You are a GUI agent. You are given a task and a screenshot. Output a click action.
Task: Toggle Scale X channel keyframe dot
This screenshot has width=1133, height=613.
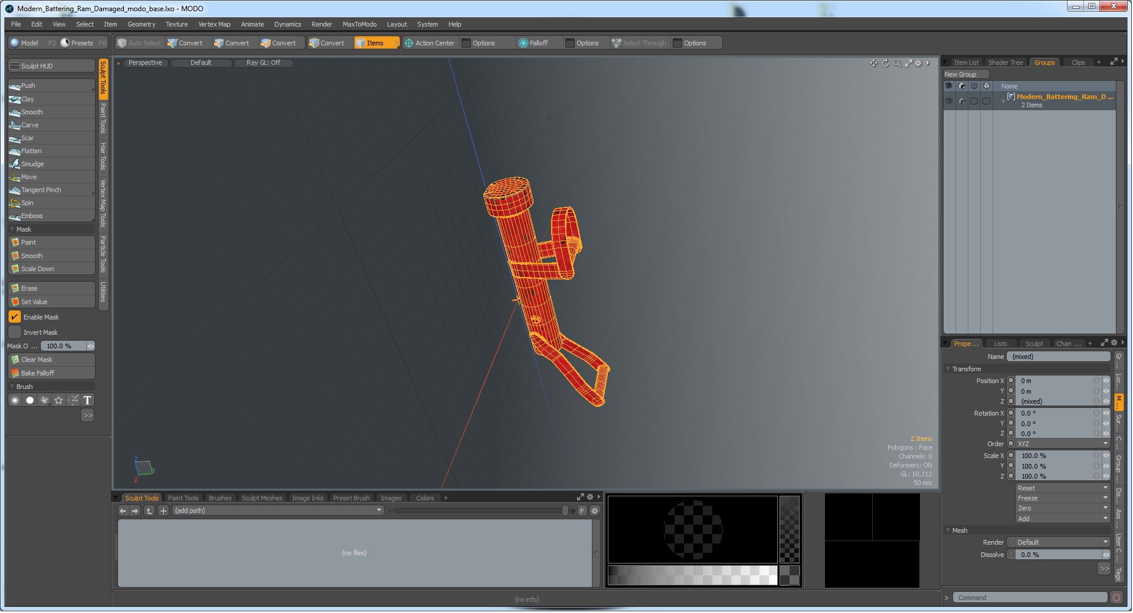tap(1011, 456)
